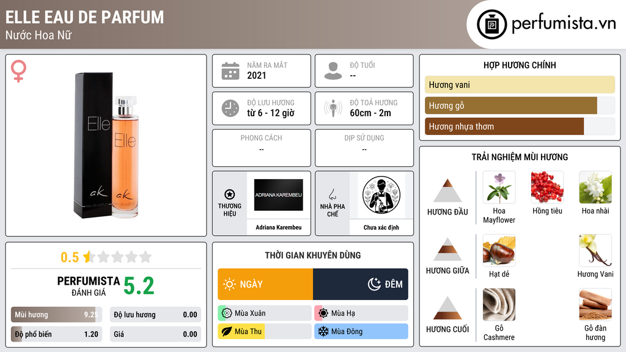Open the Hương Vani note image
The width and height of the screenshot is (626, 352).
point(595,250)
